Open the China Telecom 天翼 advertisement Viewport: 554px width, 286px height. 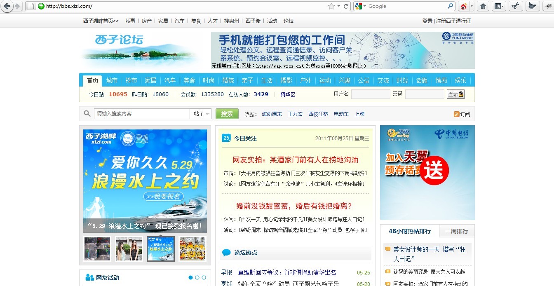coord(427,173)
